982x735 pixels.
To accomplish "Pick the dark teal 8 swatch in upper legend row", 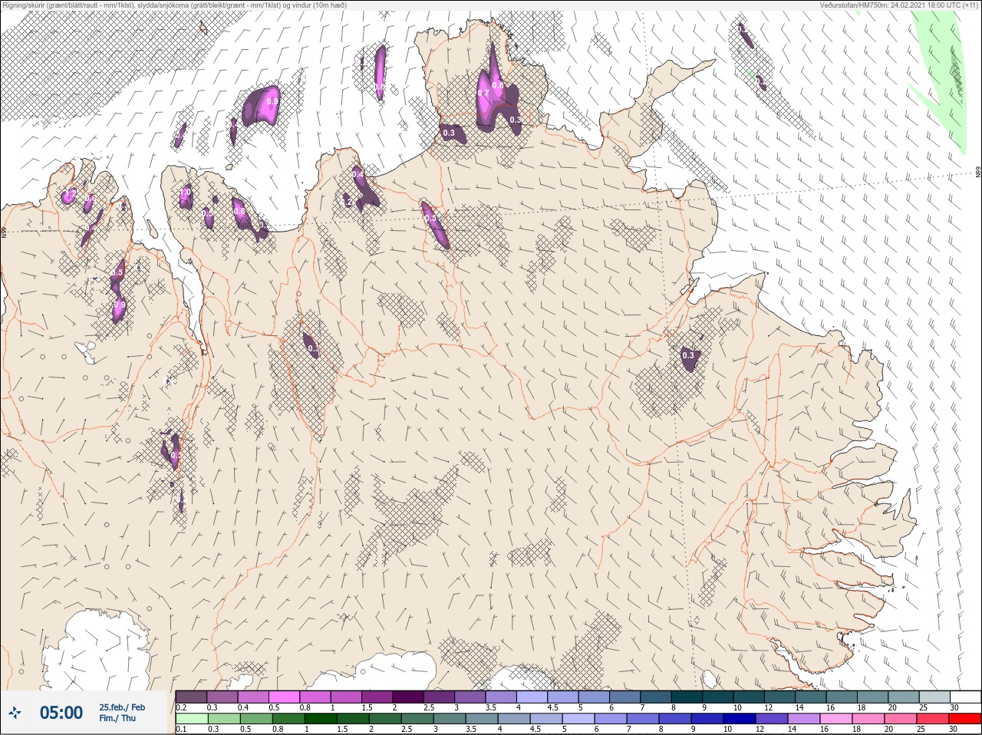I will tap(687, 697).
